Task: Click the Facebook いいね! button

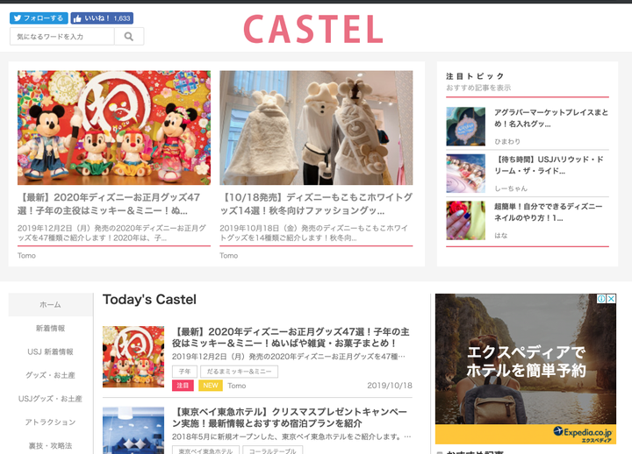Action: 102,18
